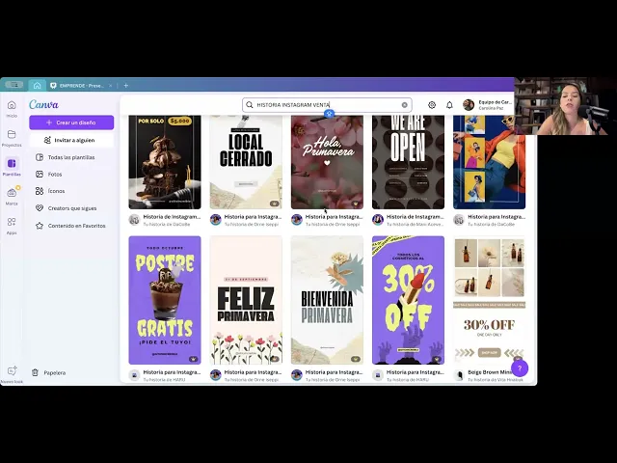The width and height of the screenshot is (617, 463).
Task: Click the title under the LOCAL CERRADO template
Action: pos(253,216)
